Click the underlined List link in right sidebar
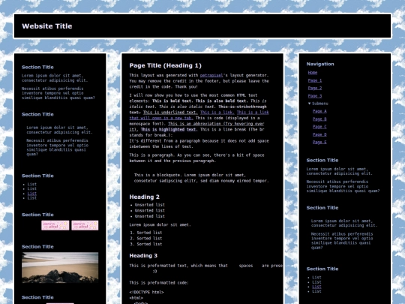This screenshot has width=405, height=304. [316, 287]
